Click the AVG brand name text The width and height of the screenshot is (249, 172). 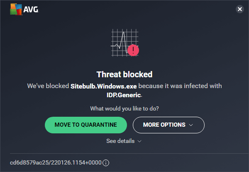tap(31, 10)
